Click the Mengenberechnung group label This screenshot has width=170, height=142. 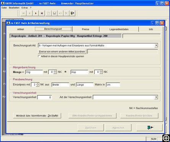24,67
